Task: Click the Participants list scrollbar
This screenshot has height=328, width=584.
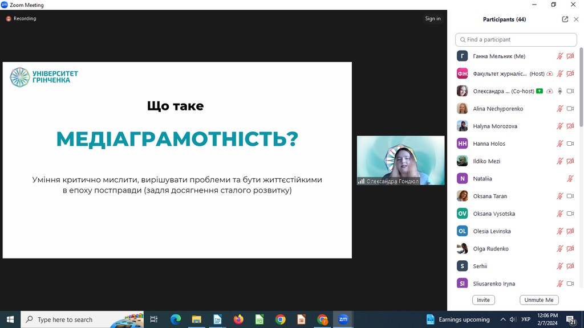Action: tap(581, 85)
